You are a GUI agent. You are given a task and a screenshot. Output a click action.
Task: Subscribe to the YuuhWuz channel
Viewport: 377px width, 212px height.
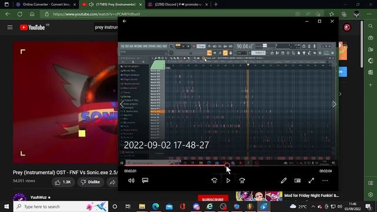point(213,200)
